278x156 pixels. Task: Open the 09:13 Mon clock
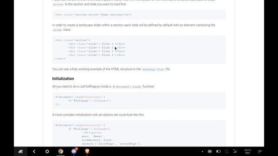pyautogui.click(x=248, y=151)
